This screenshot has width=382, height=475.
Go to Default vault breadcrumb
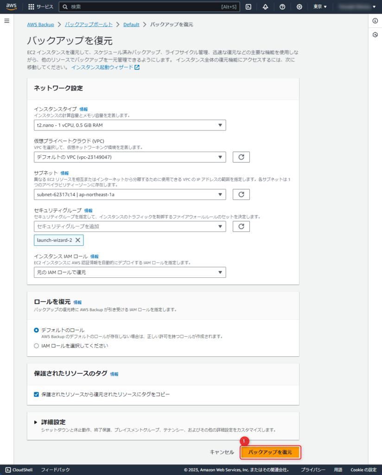[x=131, y=25]
